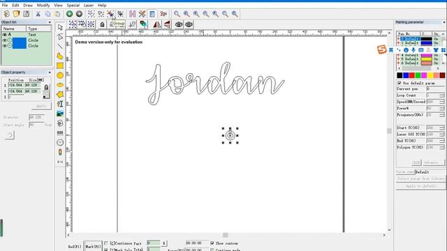Screen dimensions: 447x251
Task: Select the bitmap image import tool
Action: pos(60,114)
